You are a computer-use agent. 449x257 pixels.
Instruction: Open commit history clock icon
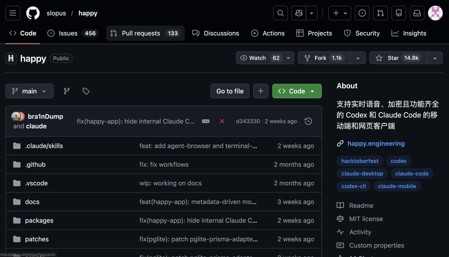click(x=308, y=121)
